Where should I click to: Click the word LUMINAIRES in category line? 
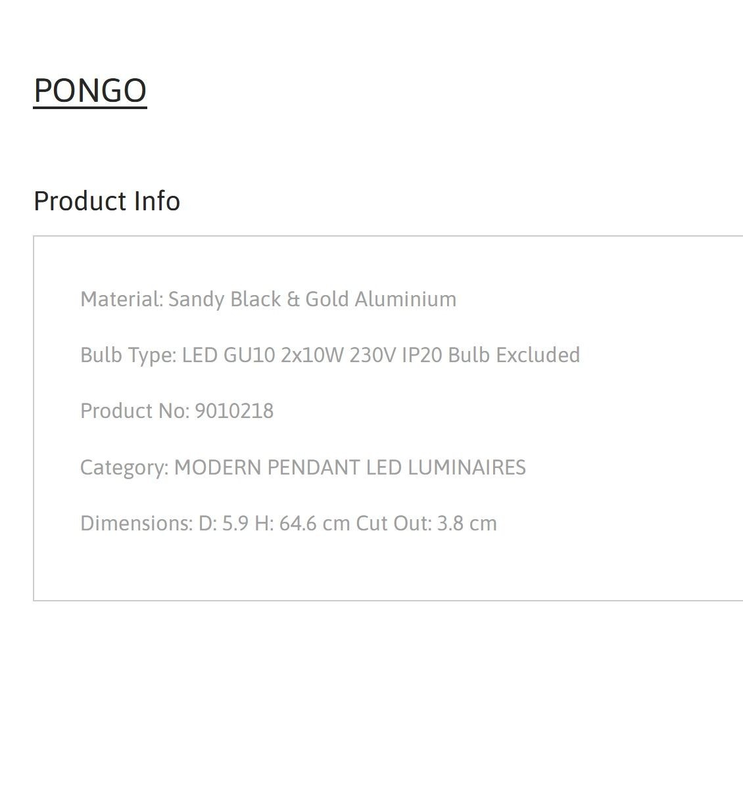467,467
